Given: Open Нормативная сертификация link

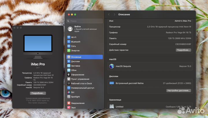Looking at the screenshot, I should (38, 98).
